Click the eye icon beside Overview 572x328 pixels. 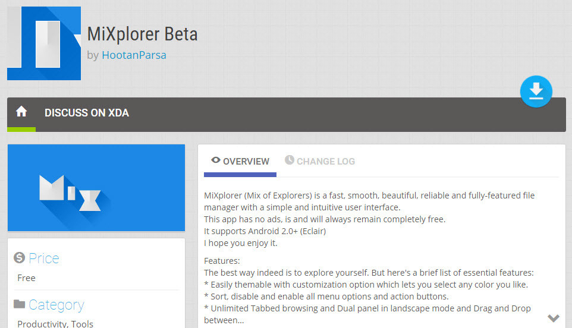(x=216, y=160)
